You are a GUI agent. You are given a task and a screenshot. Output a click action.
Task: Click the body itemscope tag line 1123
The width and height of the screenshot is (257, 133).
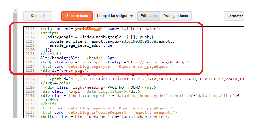click(116, 62)
